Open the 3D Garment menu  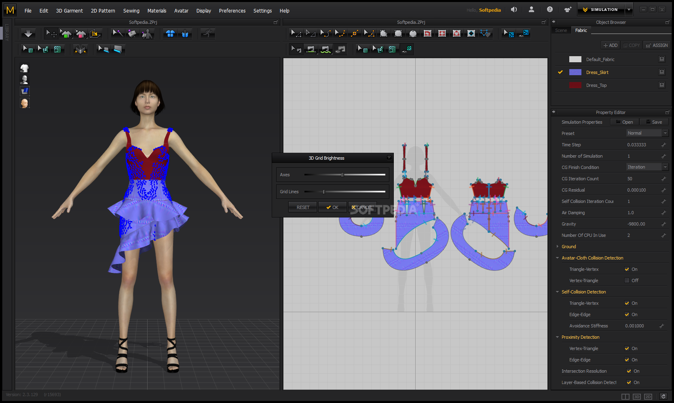click(x=70, y=11)
